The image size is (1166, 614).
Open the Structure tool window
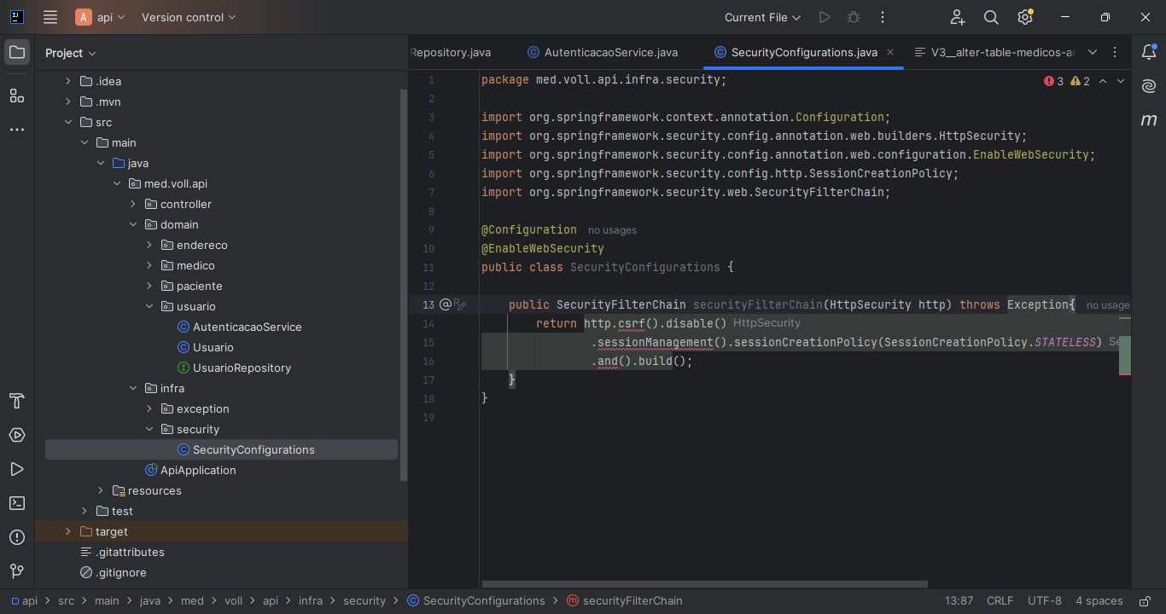tap(17, 95)
